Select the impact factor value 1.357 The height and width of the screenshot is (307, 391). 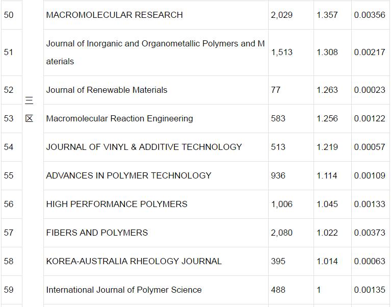(x=327, y=15)
